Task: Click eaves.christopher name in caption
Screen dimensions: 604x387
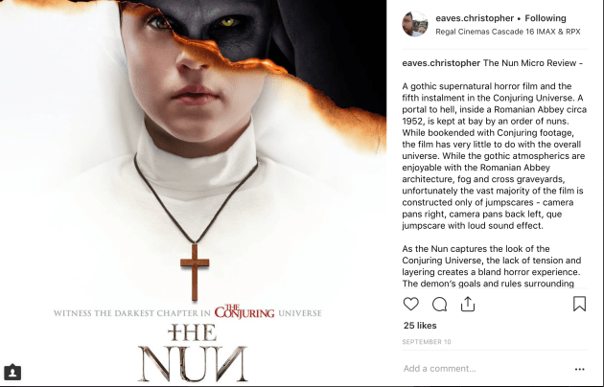Action: pos(441,63)
